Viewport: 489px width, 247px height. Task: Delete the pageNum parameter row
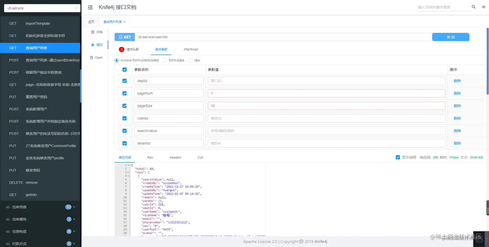click(457, 93)
